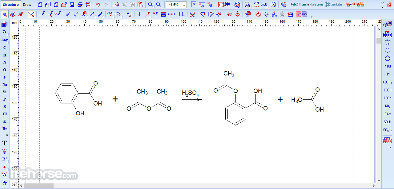
Task: Select the Up Stereo Bonds wedge tool
Action: [68, 14]
